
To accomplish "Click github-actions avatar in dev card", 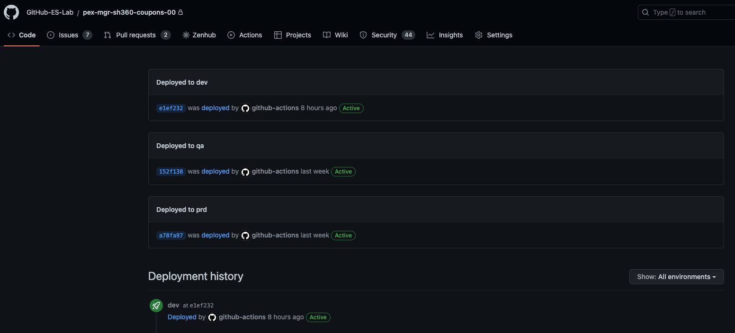I will point(245,108).
